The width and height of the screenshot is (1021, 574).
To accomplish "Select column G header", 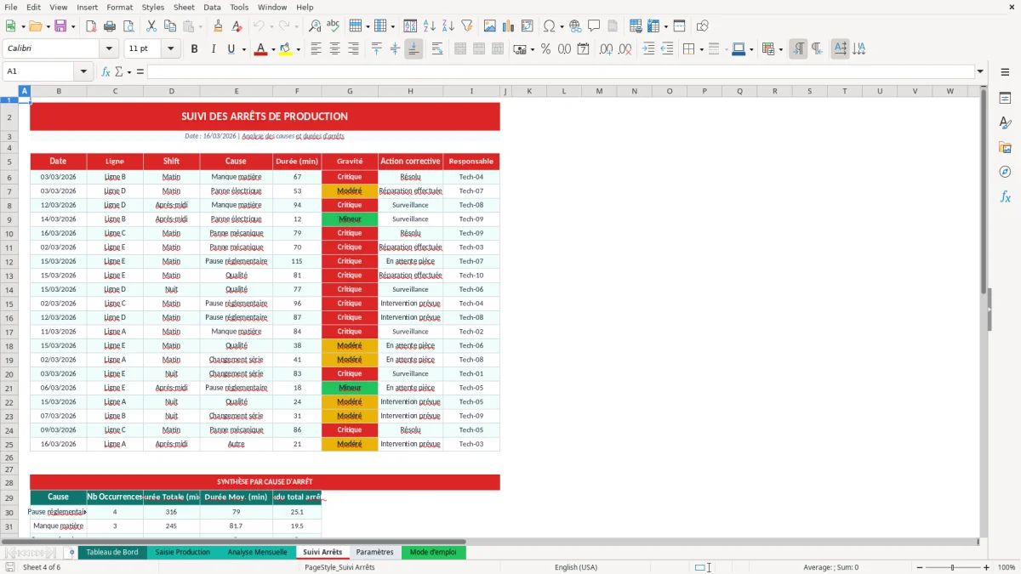I will pyautogui.click(x=350, y=91).
